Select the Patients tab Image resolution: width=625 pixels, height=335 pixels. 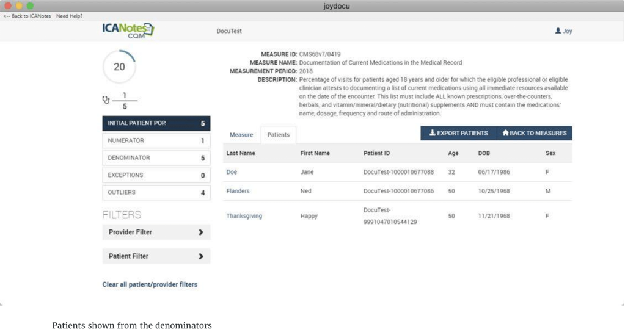pyautogui.click(x=278, y=135)
